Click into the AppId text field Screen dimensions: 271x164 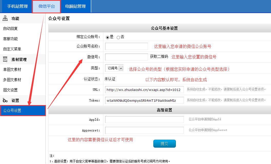(144, 120)
